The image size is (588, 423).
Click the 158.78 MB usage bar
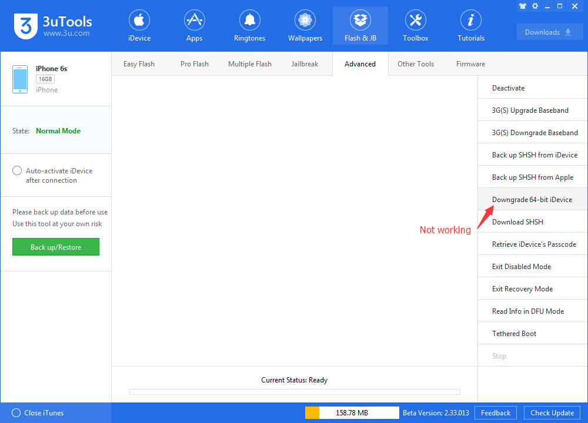(352, 413)
